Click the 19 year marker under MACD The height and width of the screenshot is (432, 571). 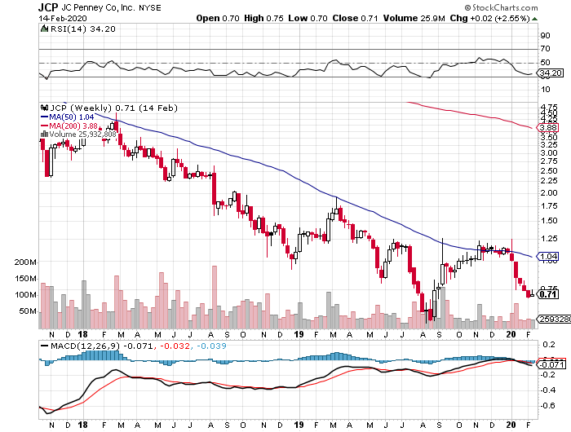[x=299, y=425]
